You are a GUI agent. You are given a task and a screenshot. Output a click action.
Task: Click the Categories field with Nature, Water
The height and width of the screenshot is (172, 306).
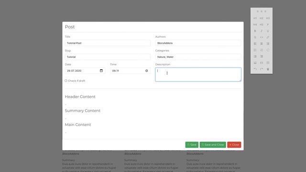point(198,57)
